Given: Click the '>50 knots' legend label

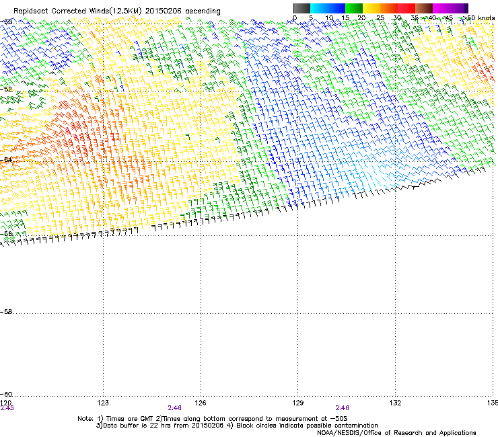Looking at the screenshot, I should [x=479, y=17].
